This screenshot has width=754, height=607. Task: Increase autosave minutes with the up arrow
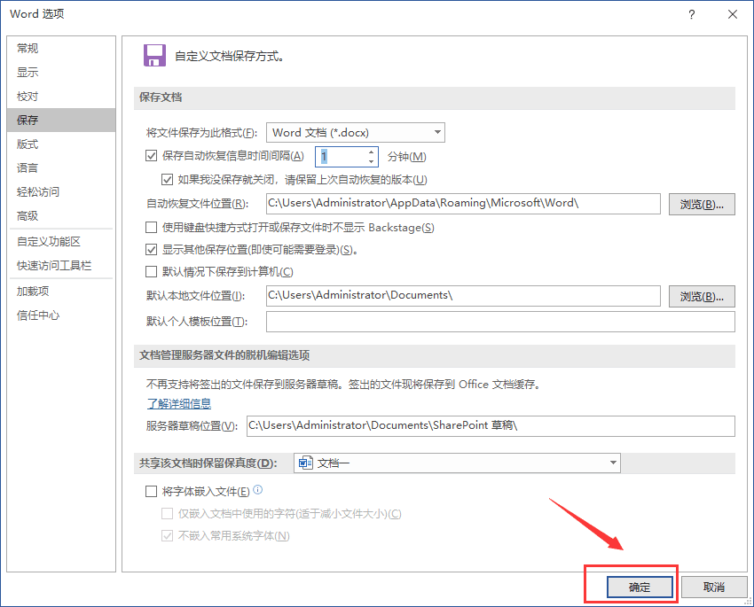tap(371, 152)
